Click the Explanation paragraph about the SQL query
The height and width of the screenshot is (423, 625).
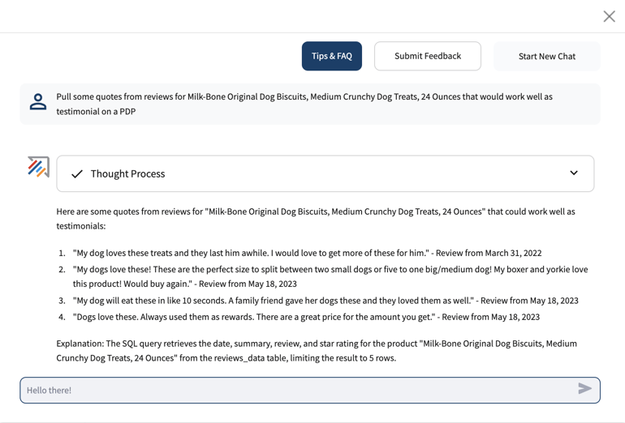tap(317, 351)
